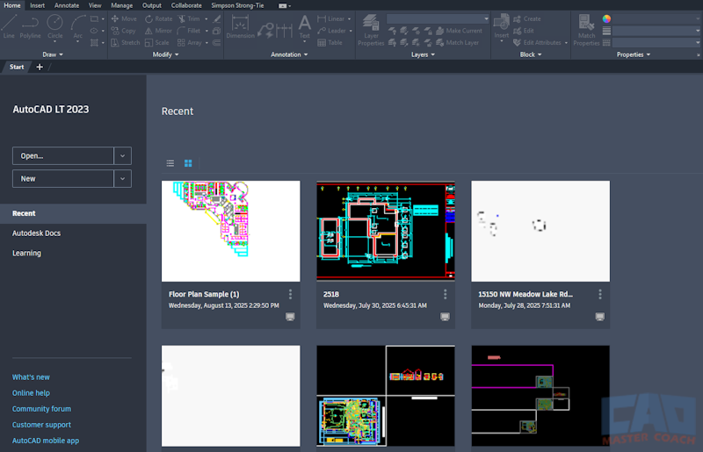Viewport: 703px width, 452px height.
Task: Open the 2518 drawing thumbnail
Action: tap(386, 231)
